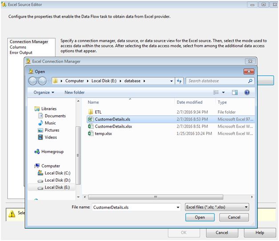Show the preview pane icon

pos(235,92)
